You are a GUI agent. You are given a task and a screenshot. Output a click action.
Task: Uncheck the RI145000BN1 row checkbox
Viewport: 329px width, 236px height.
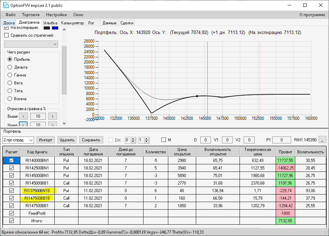click(x=12, y=176)
